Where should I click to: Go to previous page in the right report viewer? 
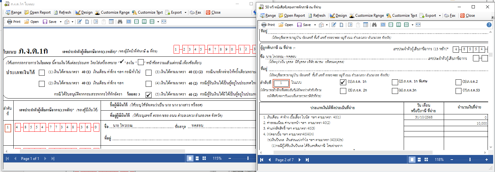(x=269, y=160)
